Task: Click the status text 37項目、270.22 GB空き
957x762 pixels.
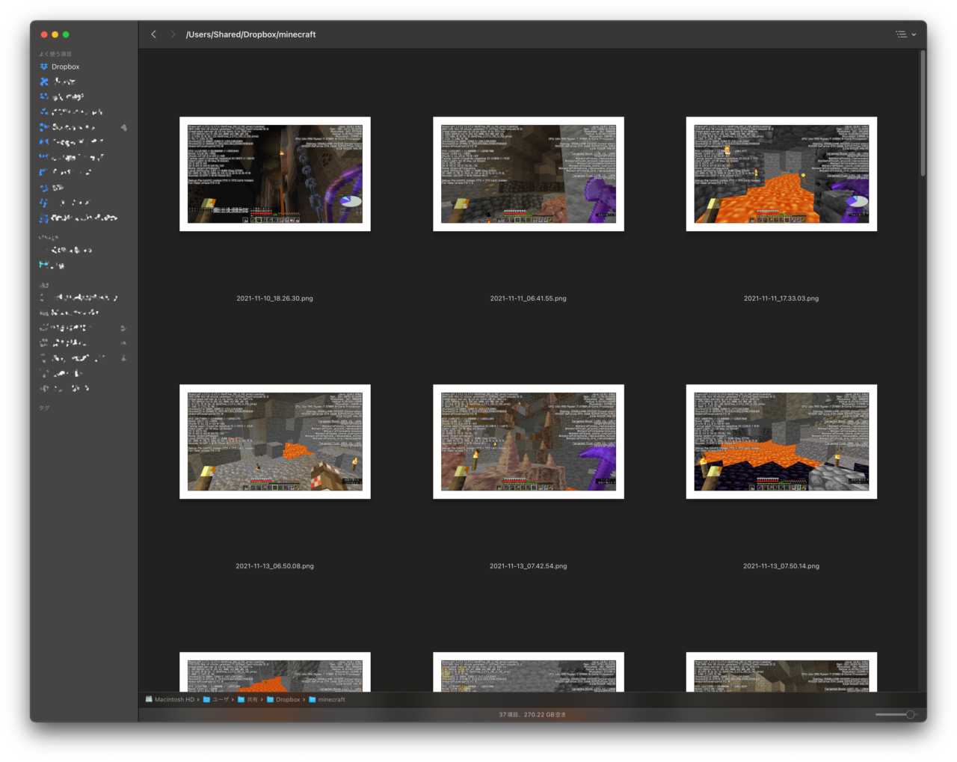Action: (532, 715)
